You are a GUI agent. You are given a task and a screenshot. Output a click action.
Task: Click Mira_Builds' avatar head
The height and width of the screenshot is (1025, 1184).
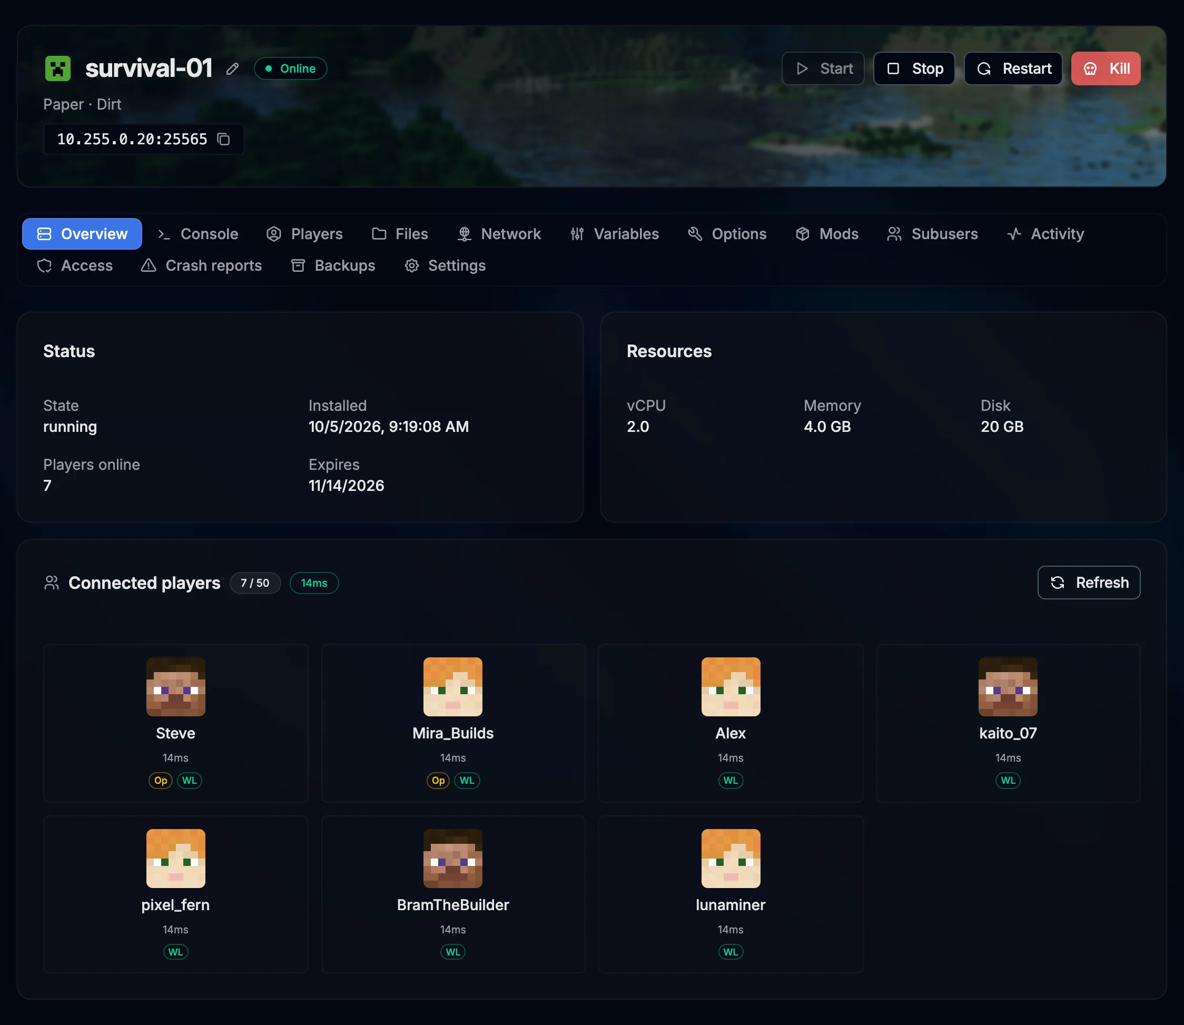[x=452, y=686]
